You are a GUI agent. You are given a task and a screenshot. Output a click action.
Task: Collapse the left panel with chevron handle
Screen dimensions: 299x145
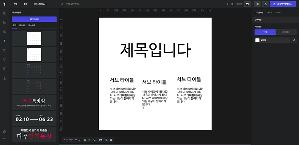pyautogui.click(x=60, y=72)
